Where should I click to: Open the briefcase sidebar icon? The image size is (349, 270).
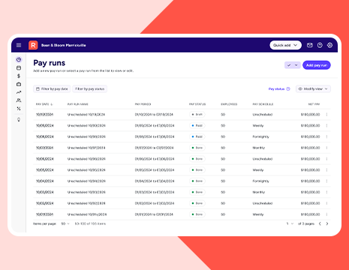tap(19, 84)
